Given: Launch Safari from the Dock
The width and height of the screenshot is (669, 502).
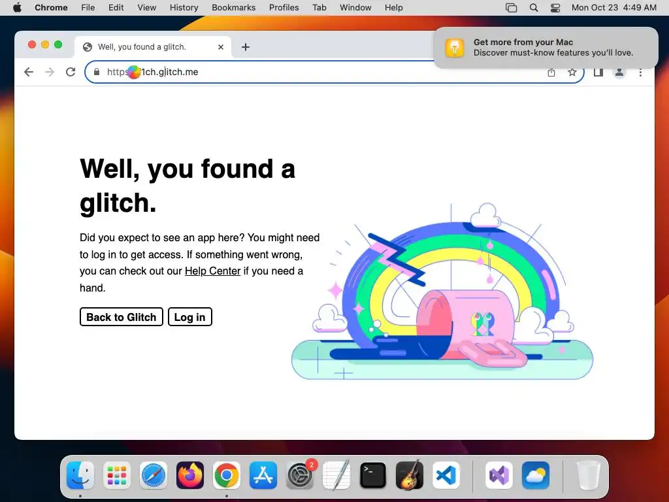Looking at the screenshot, I should 153,475.
